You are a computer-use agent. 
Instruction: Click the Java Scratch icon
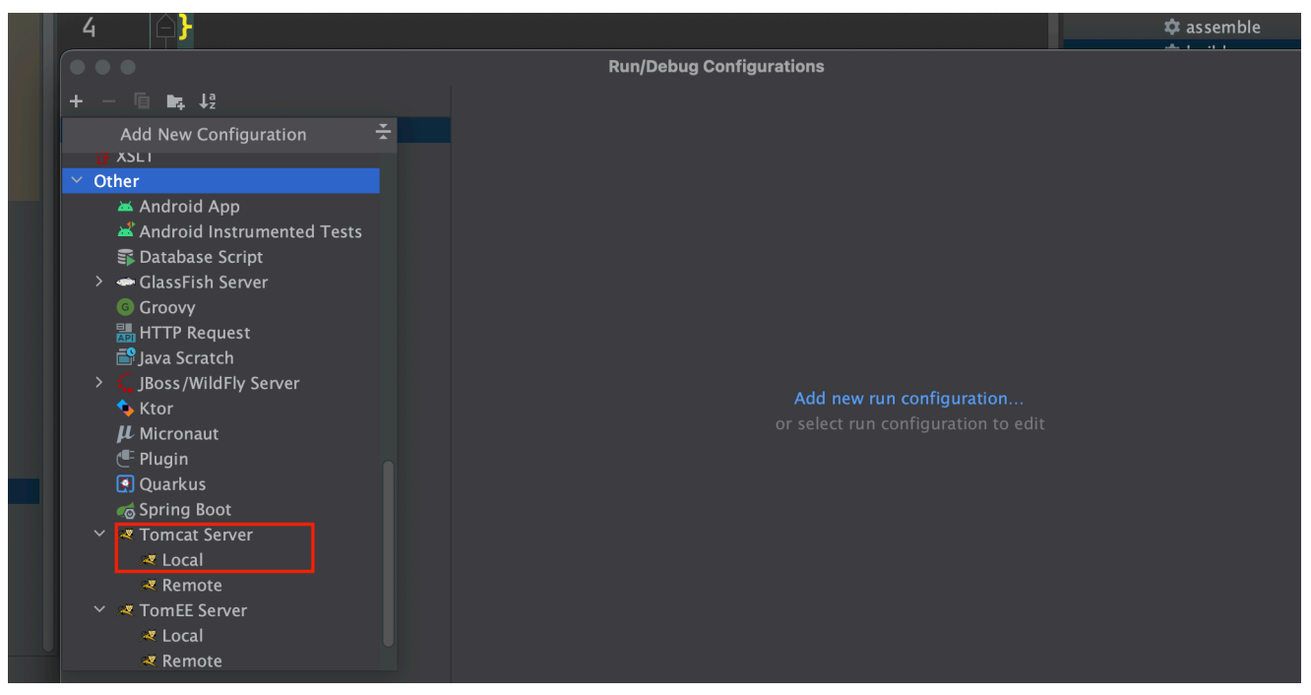tap(126, 358)
